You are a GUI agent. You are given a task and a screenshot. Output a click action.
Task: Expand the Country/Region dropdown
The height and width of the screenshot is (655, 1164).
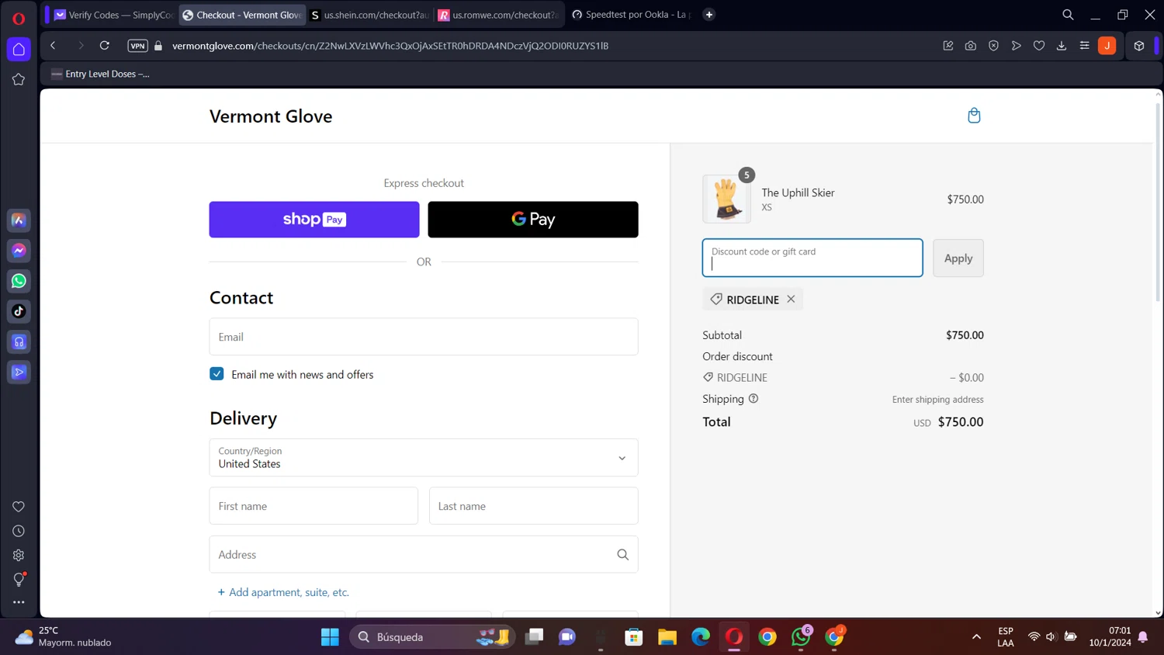424,458
